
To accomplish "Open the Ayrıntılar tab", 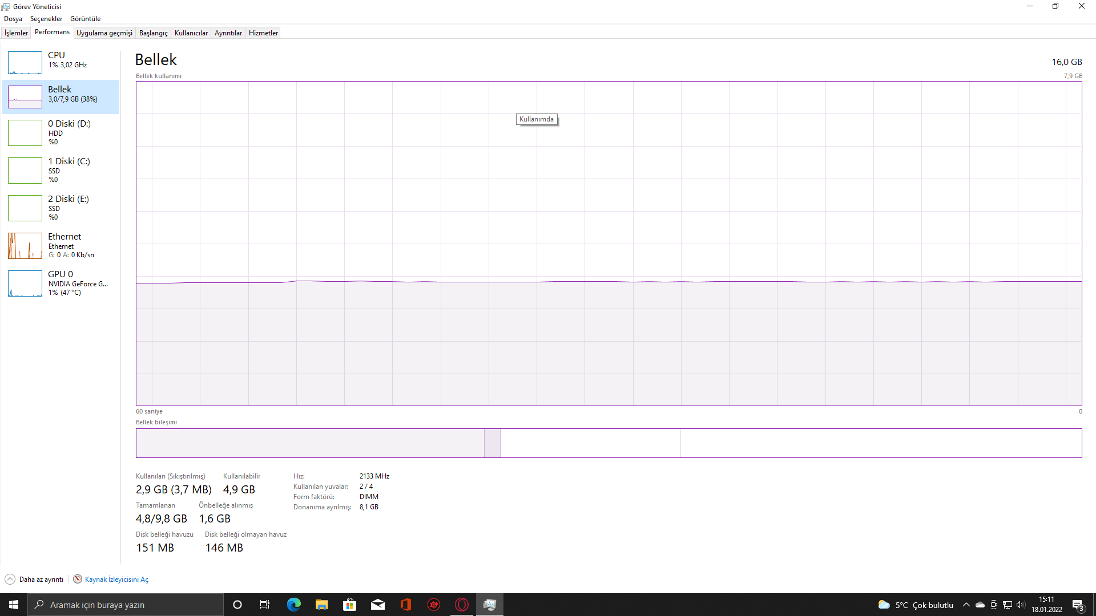I will pos(228,33).
